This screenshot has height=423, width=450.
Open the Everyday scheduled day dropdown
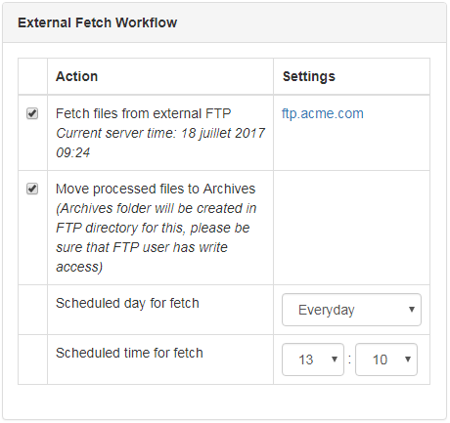tap(351, 310)
